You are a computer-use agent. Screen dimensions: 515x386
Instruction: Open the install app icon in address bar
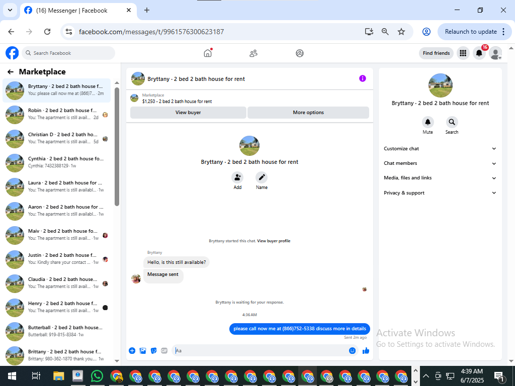click(x=369, y=32)
